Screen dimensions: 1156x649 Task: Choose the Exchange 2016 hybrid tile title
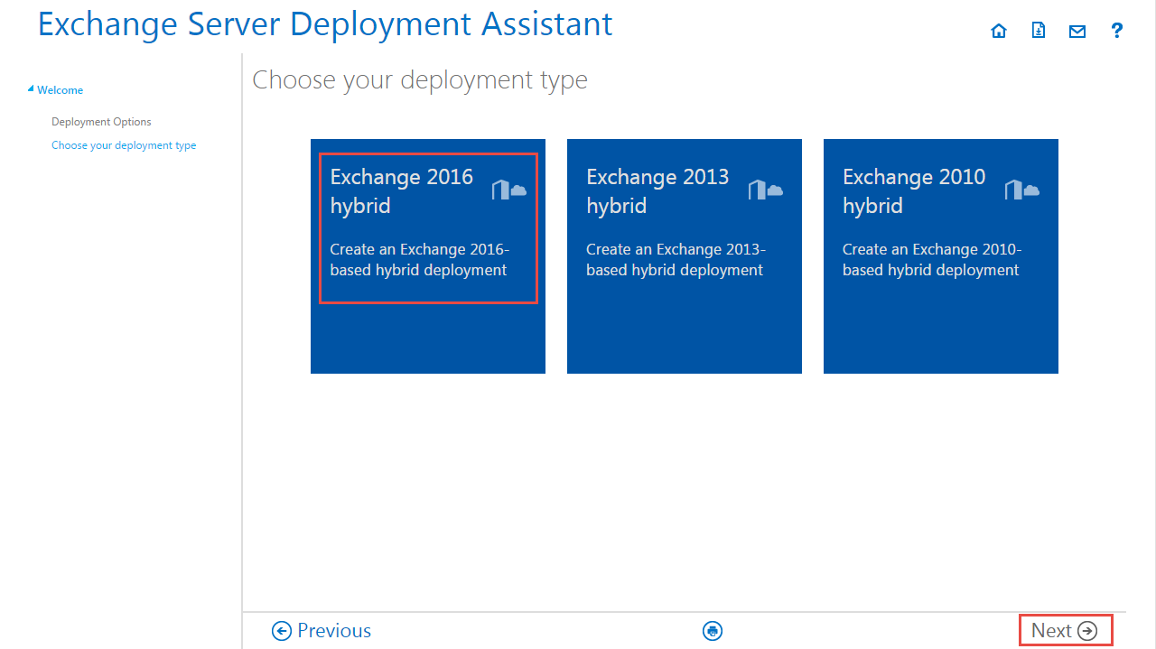402,190
